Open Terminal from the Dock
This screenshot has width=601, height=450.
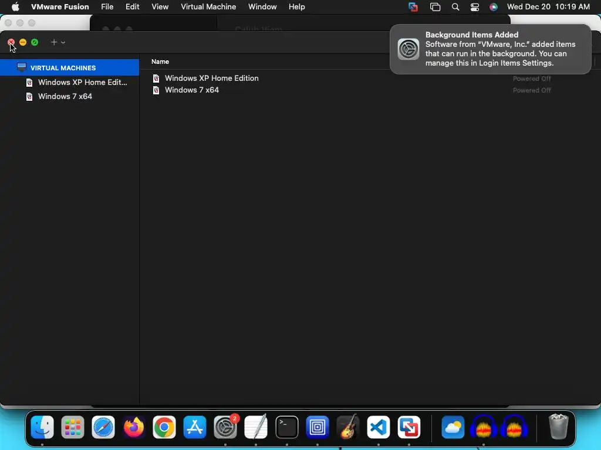(286, 427)
